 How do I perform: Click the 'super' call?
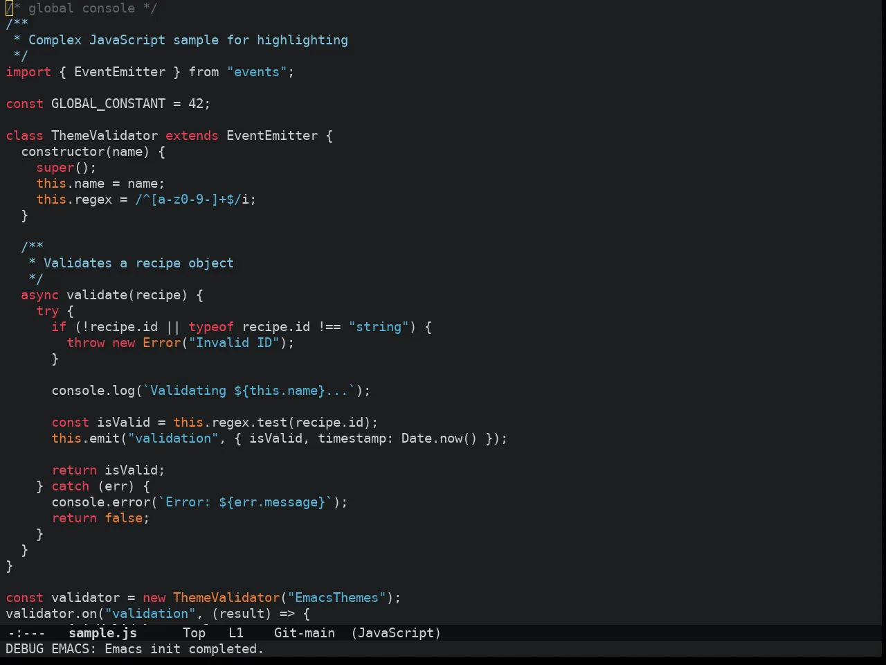(55, 168)
